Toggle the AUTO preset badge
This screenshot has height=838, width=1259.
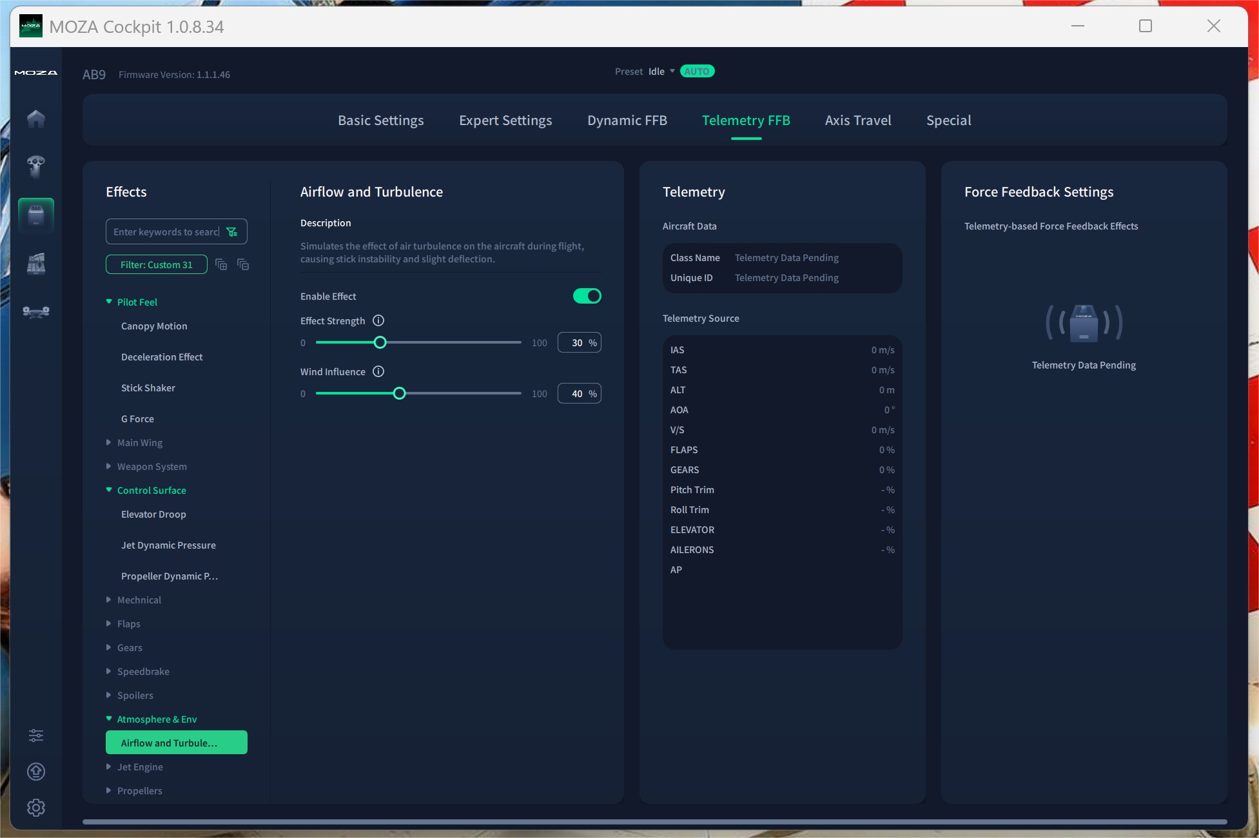(697, 72)
